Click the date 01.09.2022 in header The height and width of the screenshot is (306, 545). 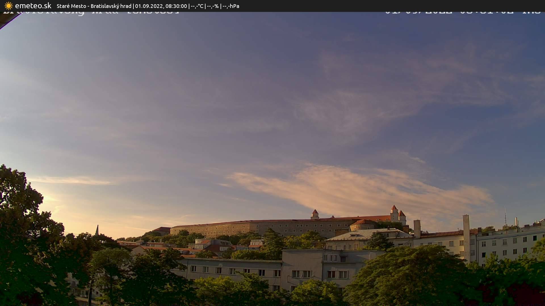pyautogui.click(x=150, y=6)
